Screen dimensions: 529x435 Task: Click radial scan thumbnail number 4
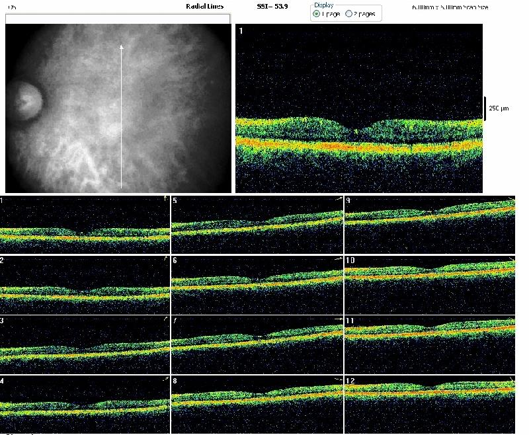(85, 404)
